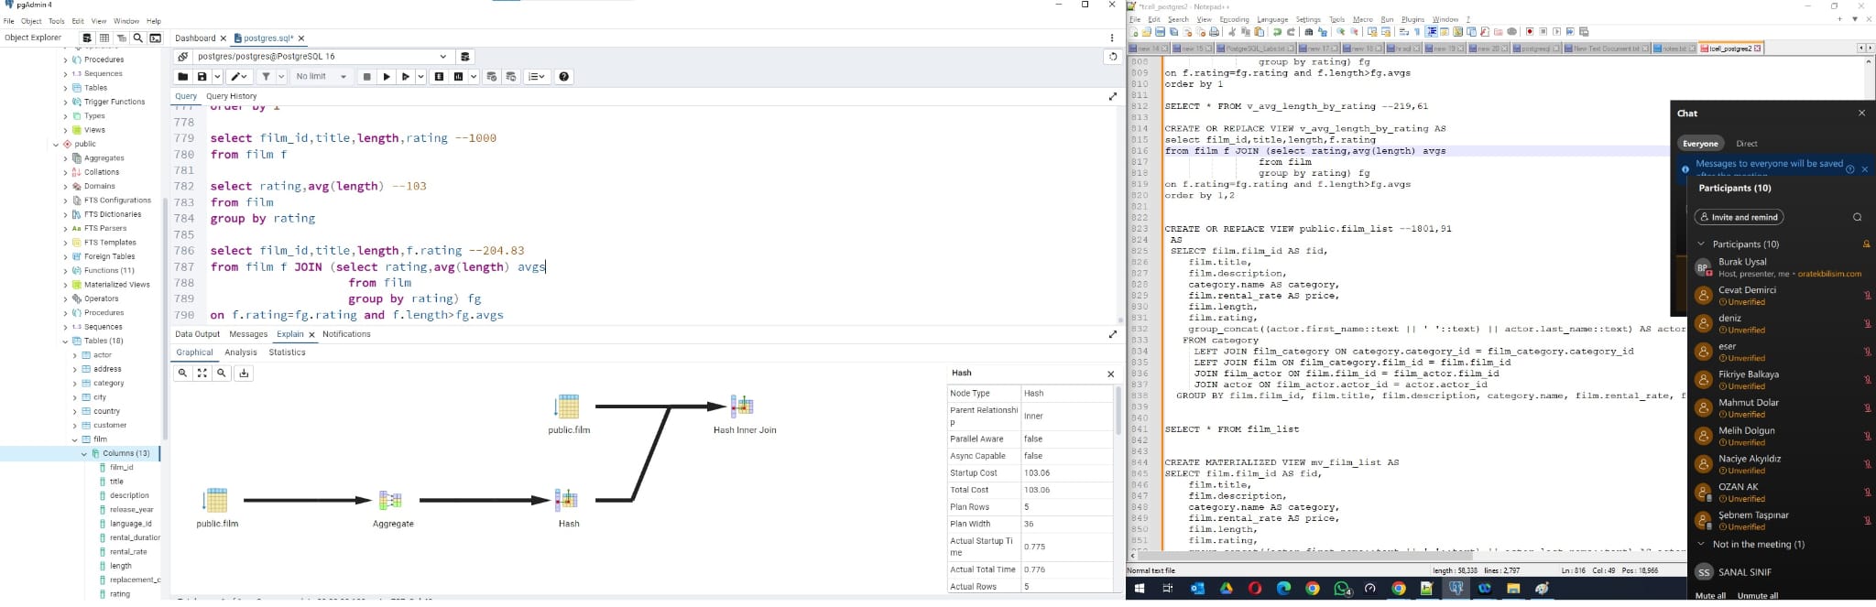1876x607 pixels.
Task: Click View Data grid icon in Object Explorer
Action: click(104, 38)
